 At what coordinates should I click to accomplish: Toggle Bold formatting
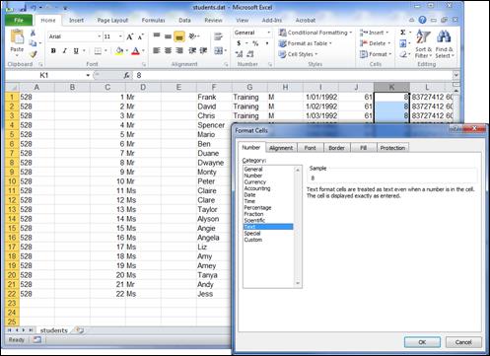point(53,51)
